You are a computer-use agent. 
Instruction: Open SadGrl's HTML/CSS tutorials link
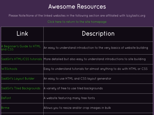pos(21,59)
